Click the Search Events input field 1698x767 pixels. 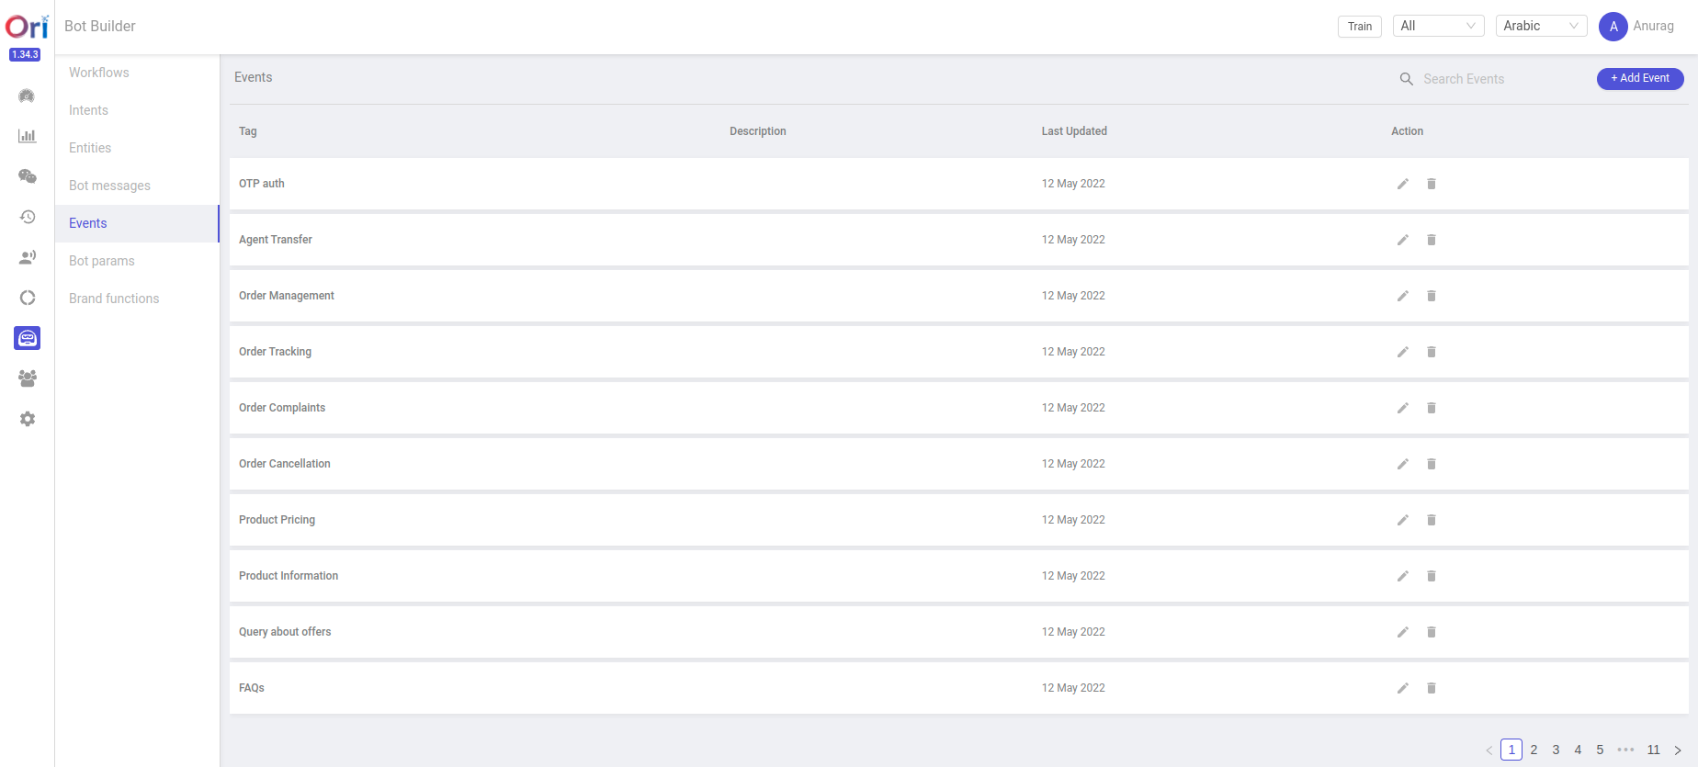1498,79
